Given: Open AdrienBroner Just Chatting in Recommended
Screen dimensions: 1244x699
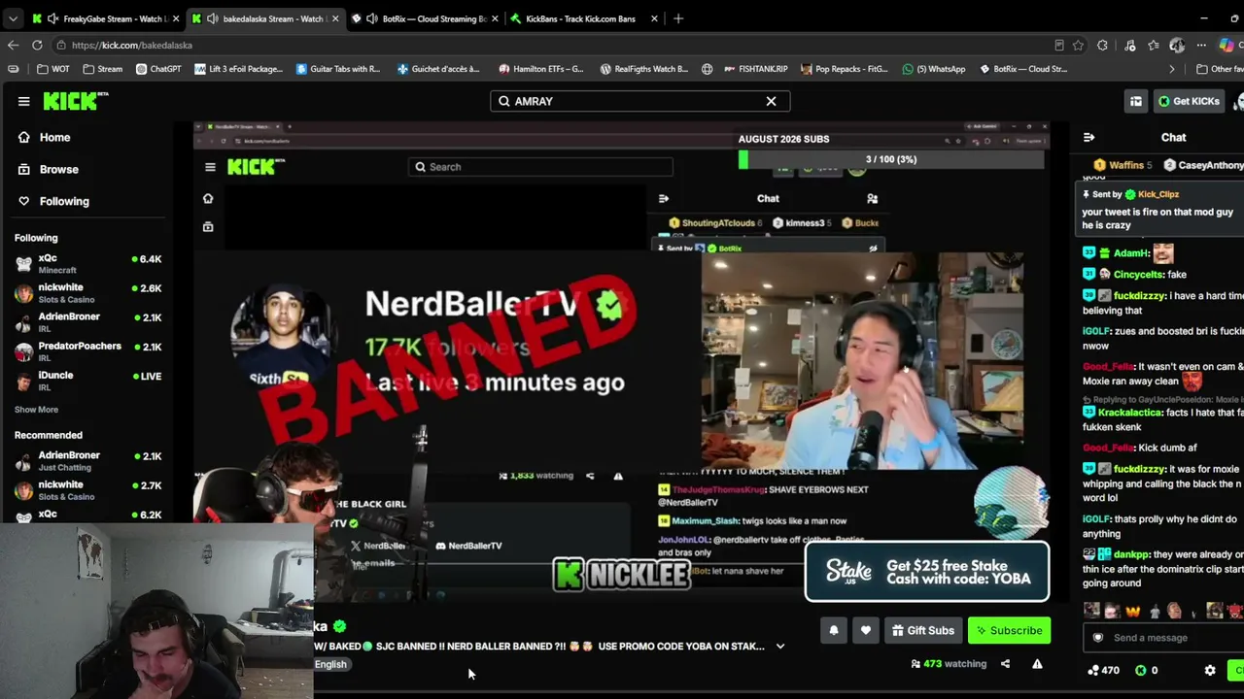Looking at the screenshot, I should [x=87, y=461].
